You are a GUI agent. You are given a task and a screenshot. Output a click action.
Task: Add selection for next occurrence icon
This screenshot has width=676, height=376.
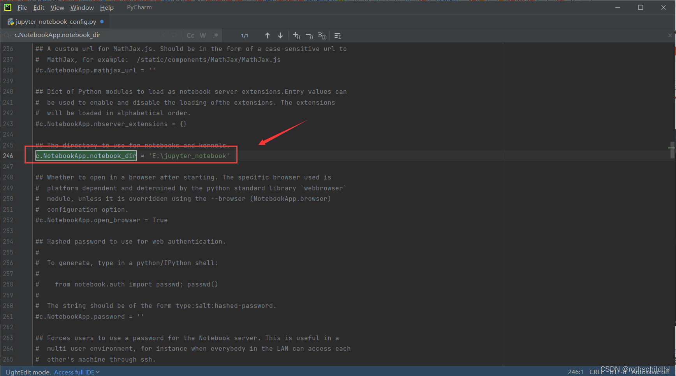(x=296, y=35)
